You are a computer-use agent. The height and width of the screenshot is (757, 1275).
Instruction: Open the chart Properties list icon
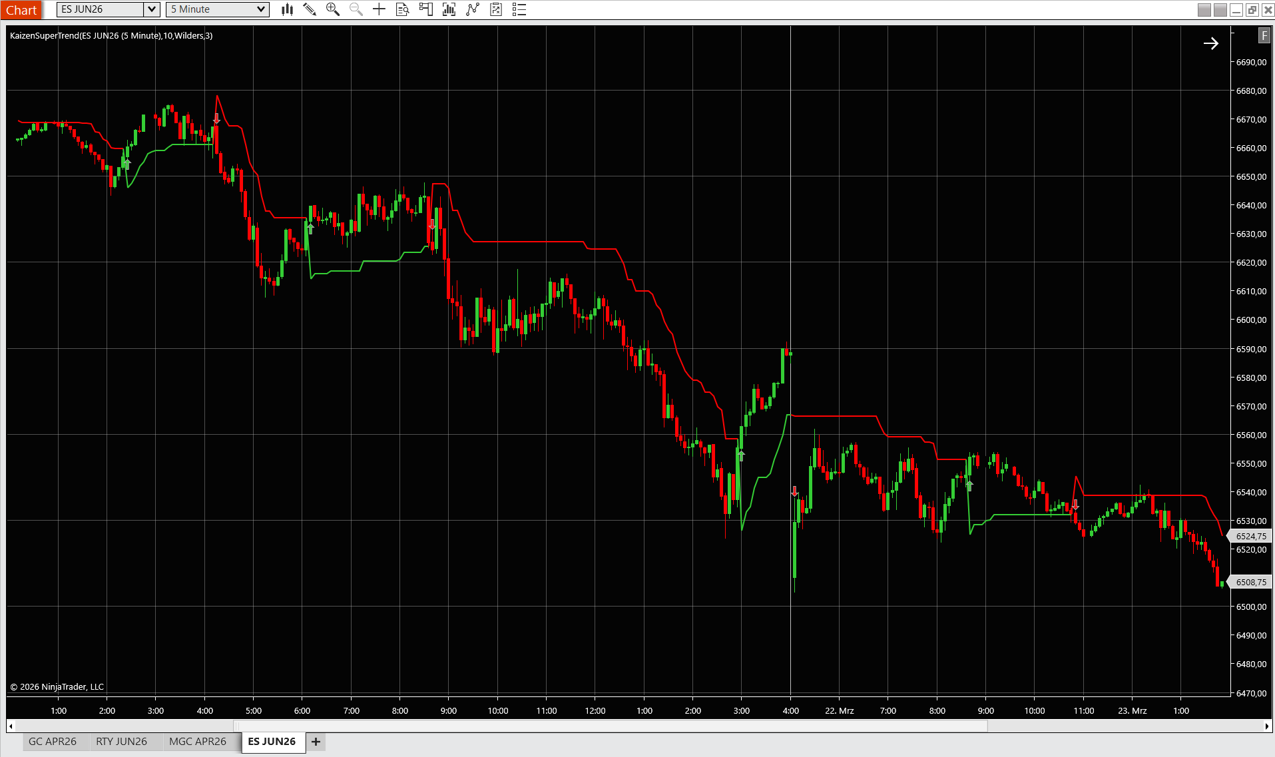click(519, 9)
